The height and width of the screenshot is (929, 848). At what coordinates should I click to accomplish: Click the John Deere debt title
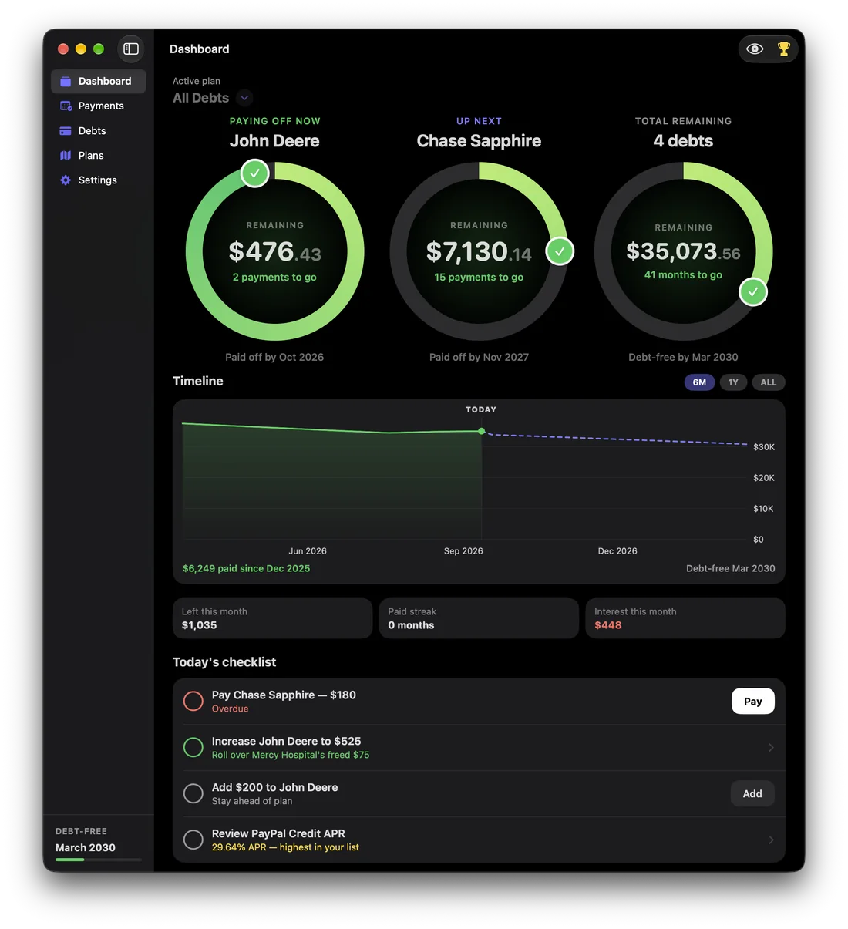(x=274, y=141)
